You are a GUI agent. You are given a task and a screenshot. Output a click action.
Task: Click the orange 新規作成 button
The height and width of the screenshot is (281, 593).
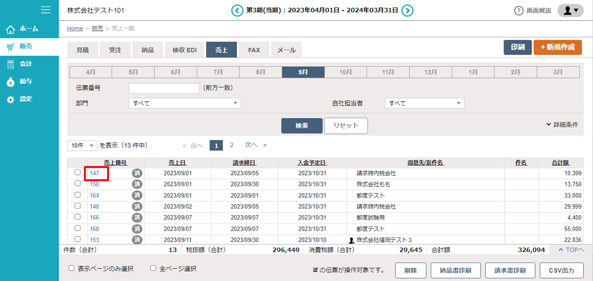[x=557, y=47]
